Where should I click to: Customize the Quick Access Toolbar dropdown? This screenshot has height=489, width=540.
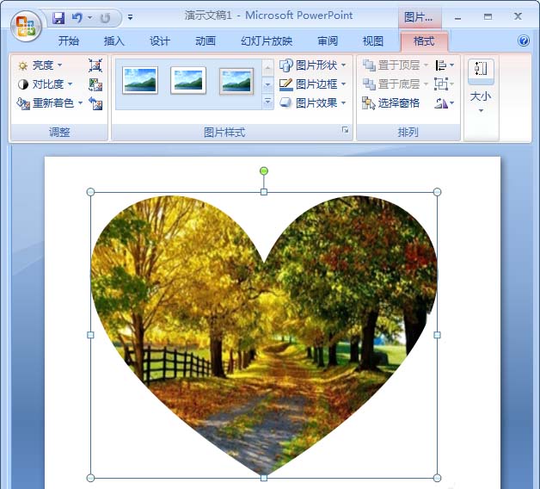tap(130, 17)
